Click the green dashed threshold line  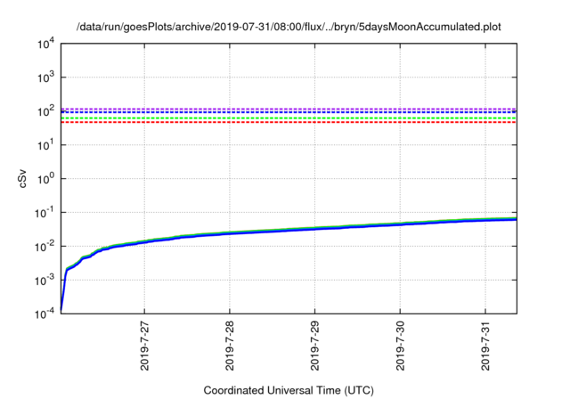pos(289,118)
